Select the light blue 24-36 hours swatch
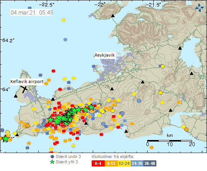Image resolution: width=207 pixels, height=171 pixels. pos(137,163)
